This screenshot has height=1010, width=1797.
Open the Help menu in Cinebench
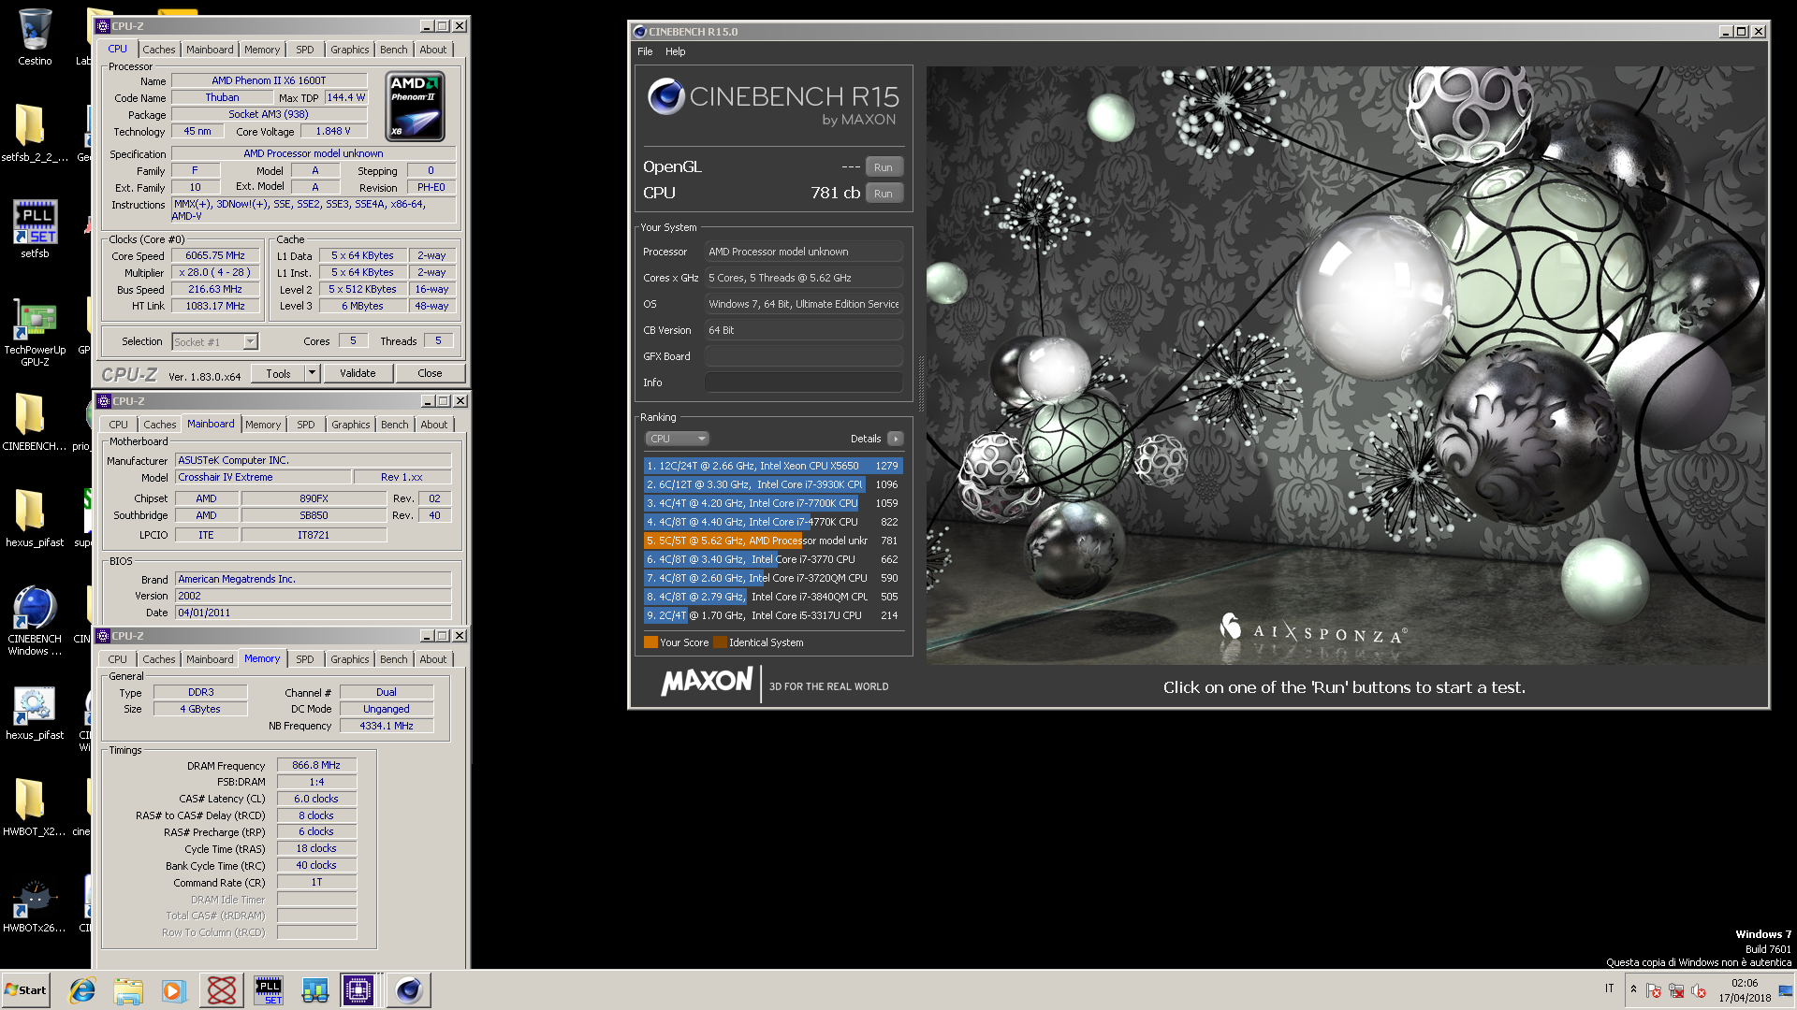675,51
